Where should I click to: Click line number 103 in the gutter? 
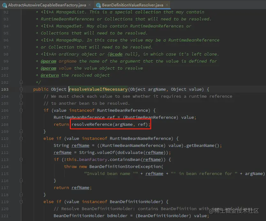pyautogui.click(x=5, y=89)
